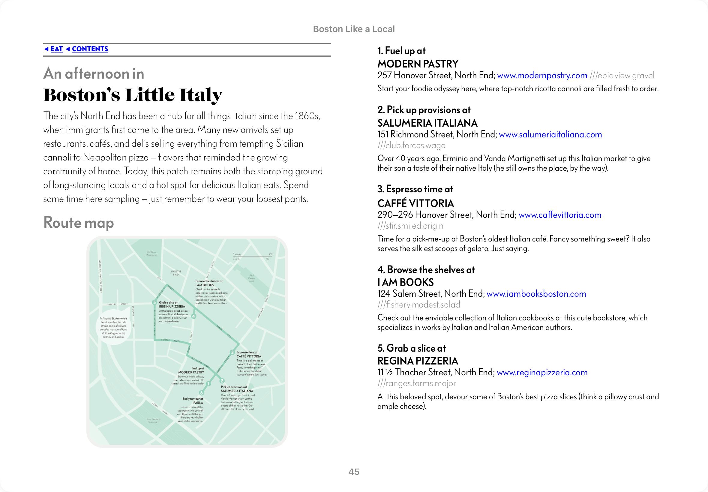
Task: Click map marker number 4
Action: click(x=193, y=316)
